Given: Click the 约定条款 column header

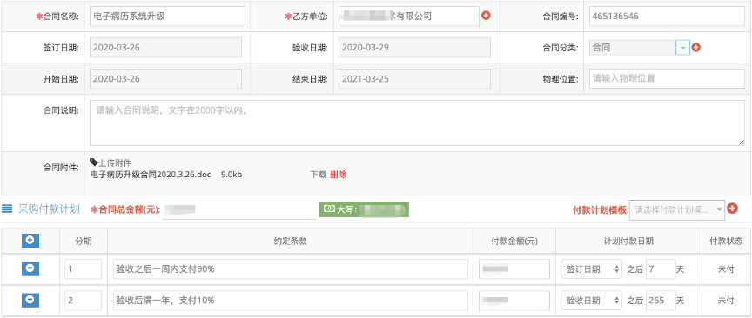Looking at the screenshot, I should click(290, 241).
